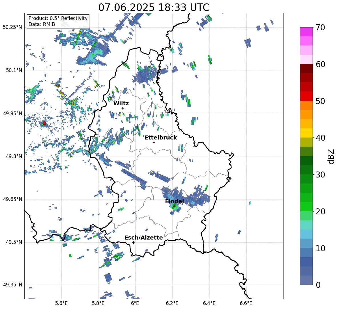Click the colorbar tick label 70
This screenshot has height=309, width=338.
(x=320, y=27)
